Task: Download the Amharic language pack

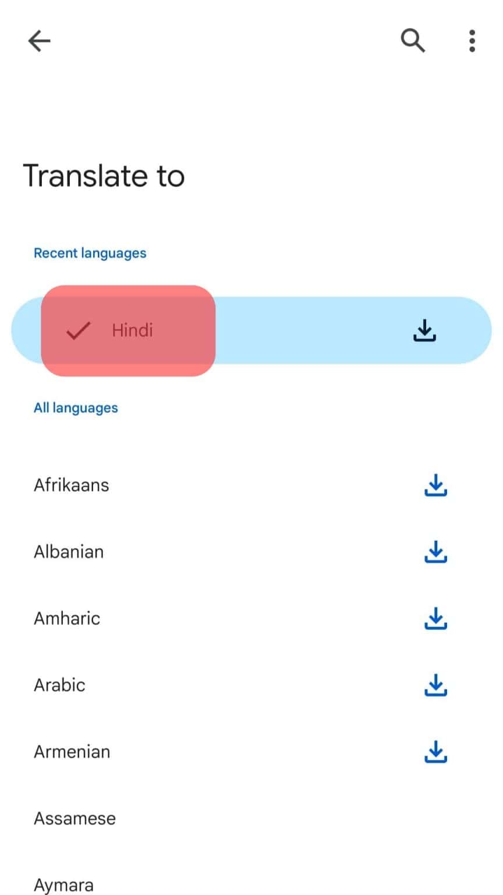Action: tap(435, 618)
